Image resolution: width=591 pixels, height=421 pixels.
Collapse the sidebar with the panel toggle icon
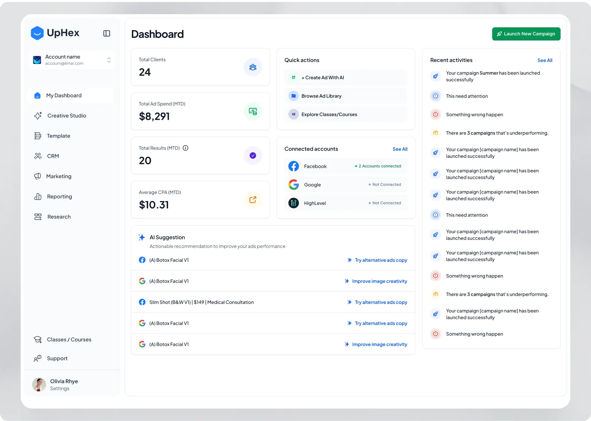[107, 33]
